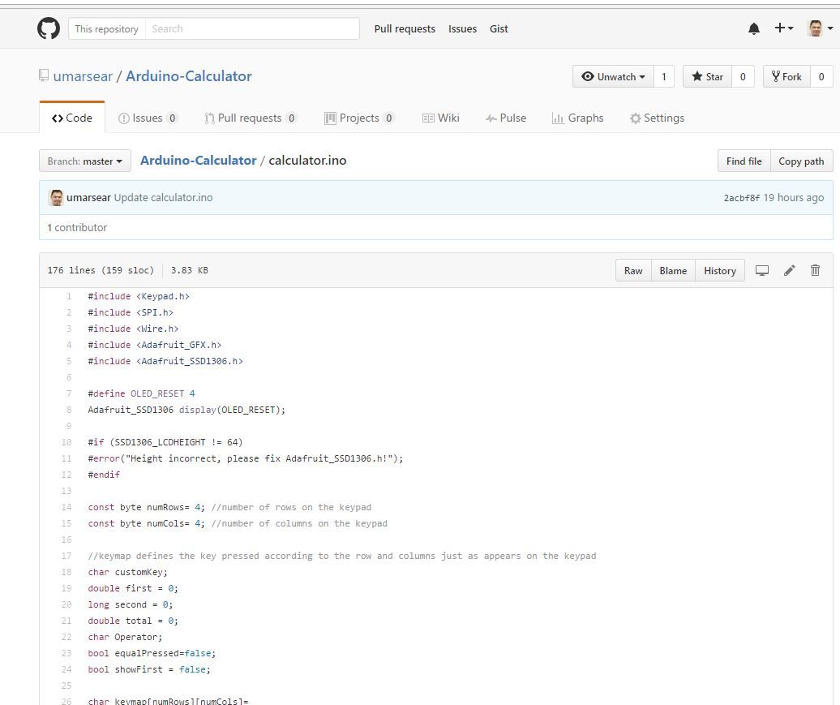This screenshot has width=840, height=705.
Task: Click Issues in top navigation
Action: 462,29
